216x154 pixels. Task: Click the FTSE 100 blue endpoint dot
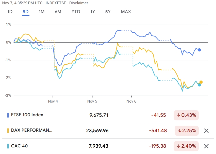(x=200, y=50)
